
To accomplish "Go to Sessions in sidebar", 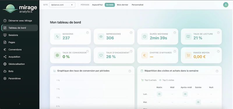I will 19,35.
